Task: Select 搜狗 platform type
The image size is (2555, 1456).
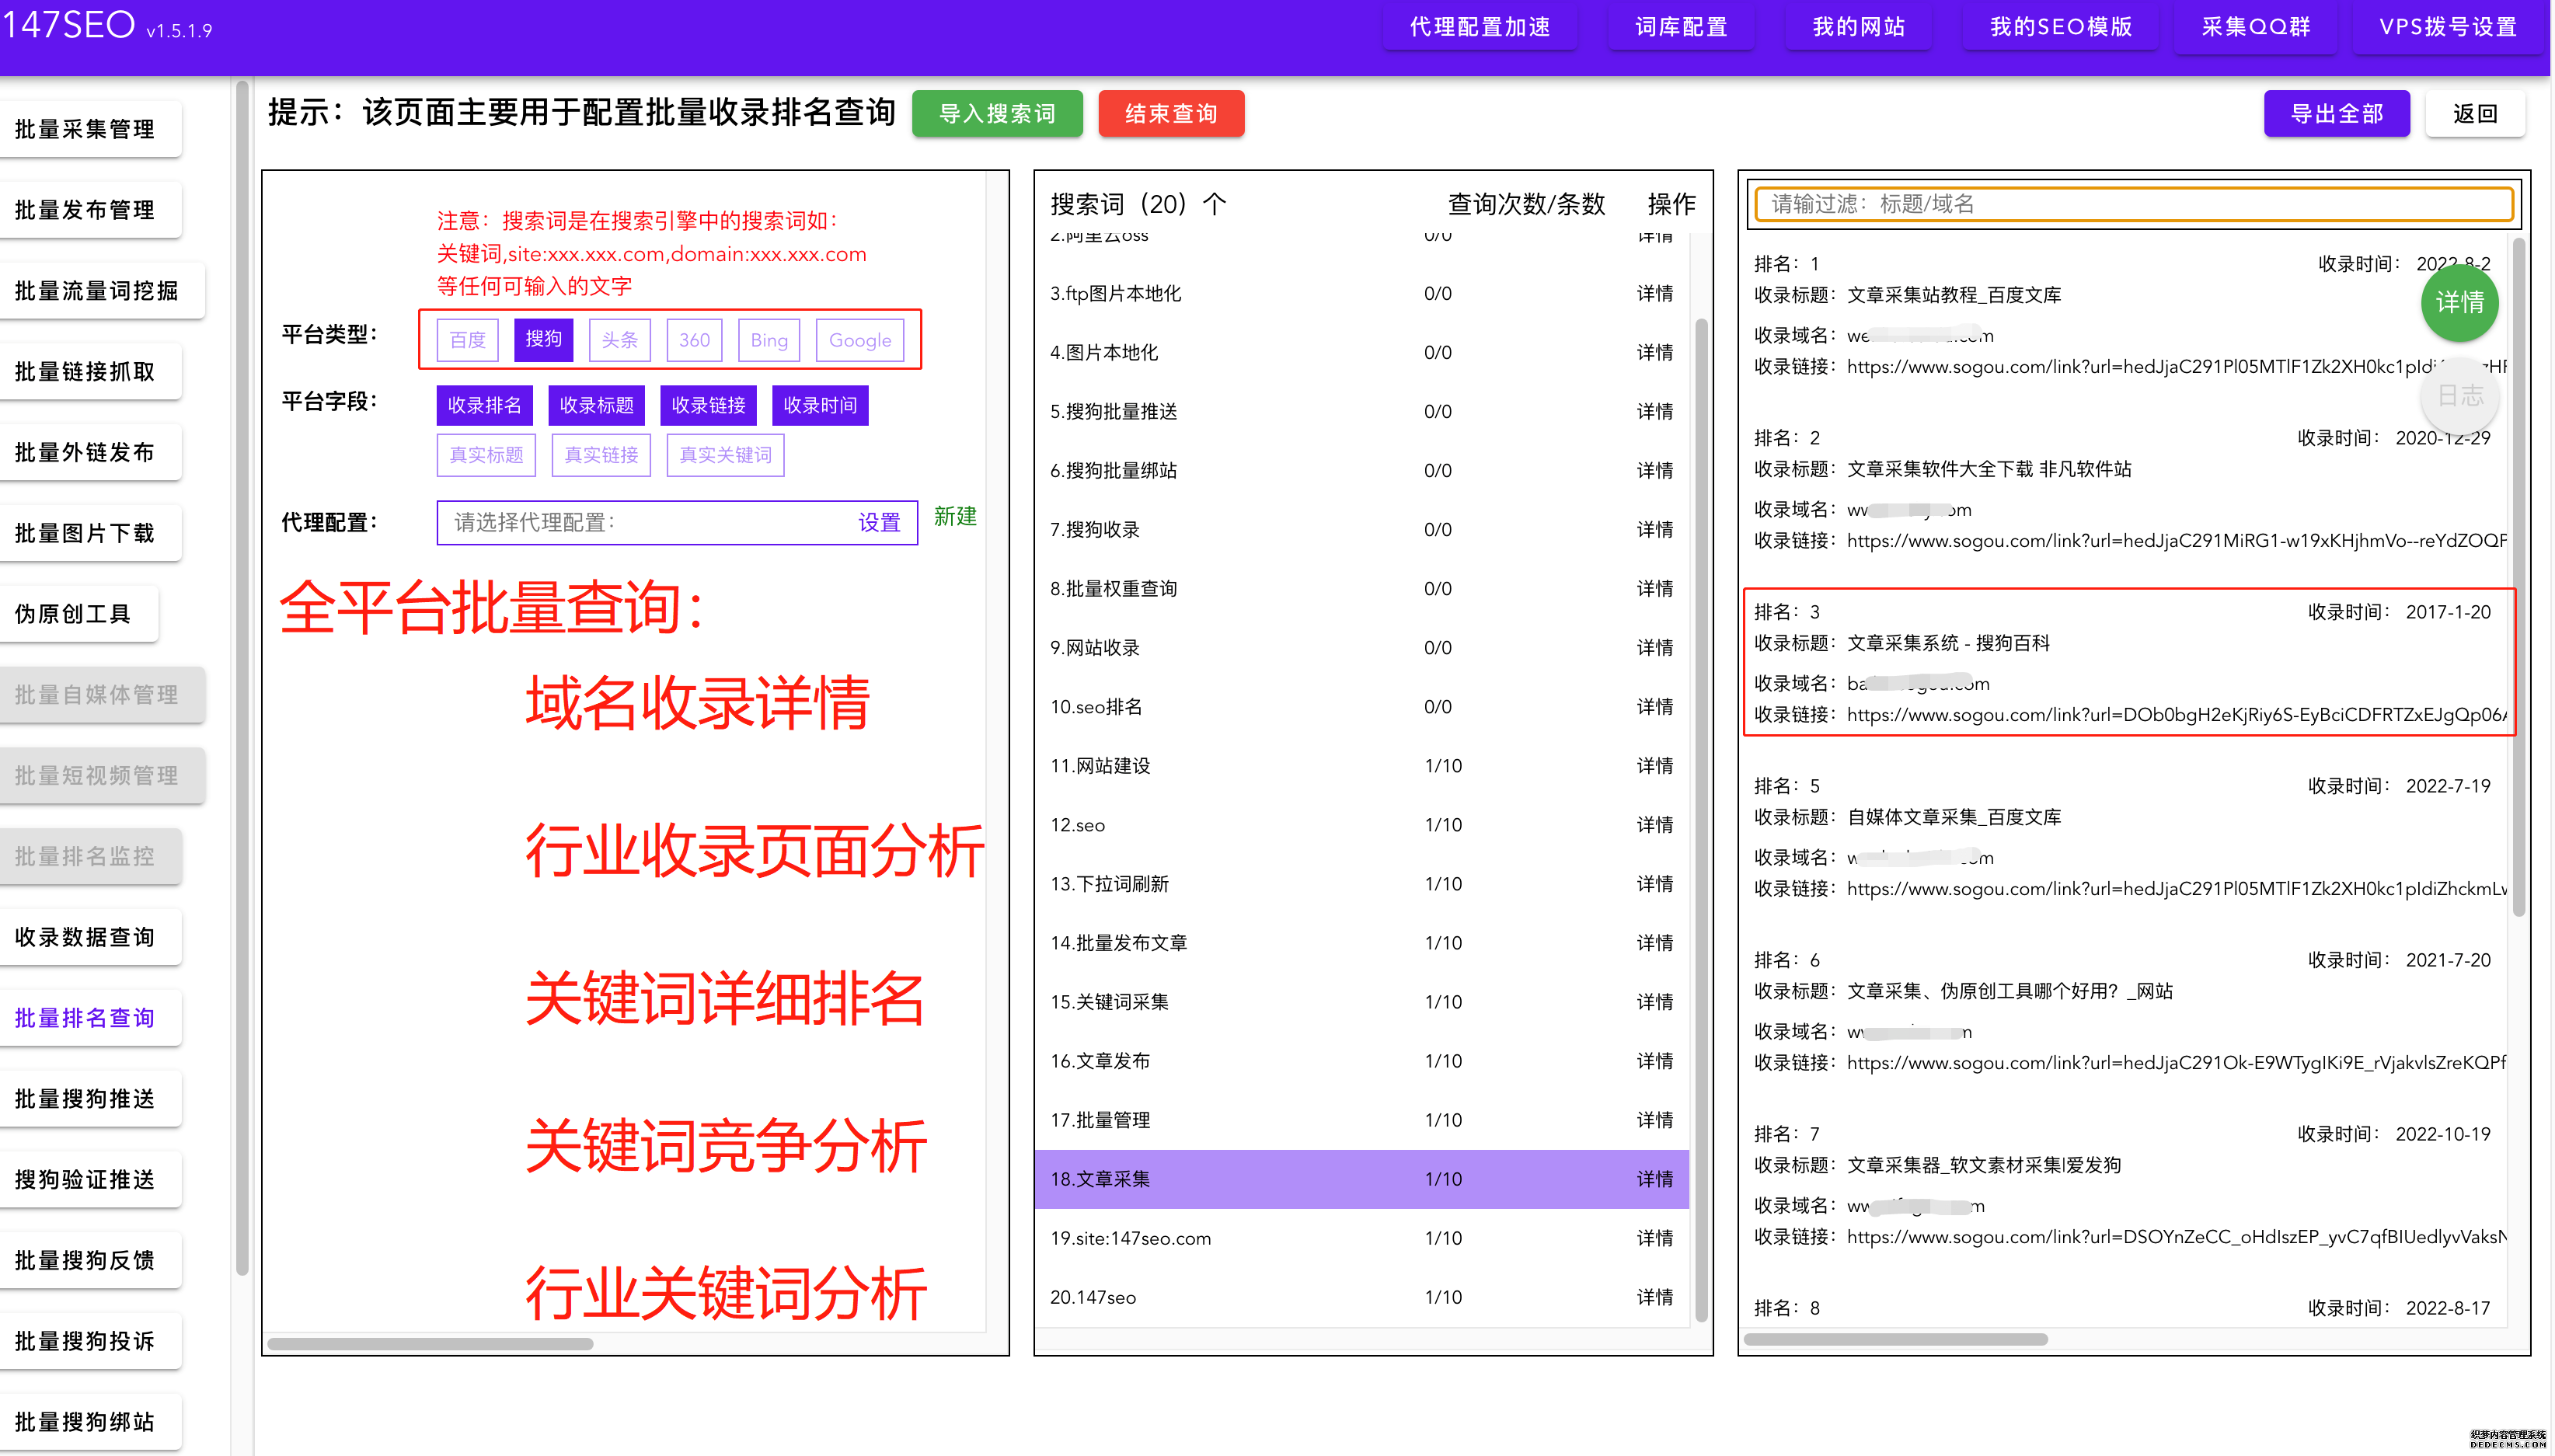Action: click(543, 340)
